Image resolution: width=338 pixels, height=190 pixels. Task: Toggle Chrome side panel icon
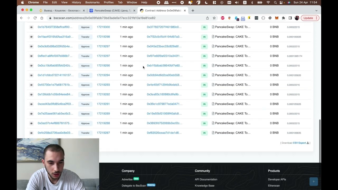290,18
